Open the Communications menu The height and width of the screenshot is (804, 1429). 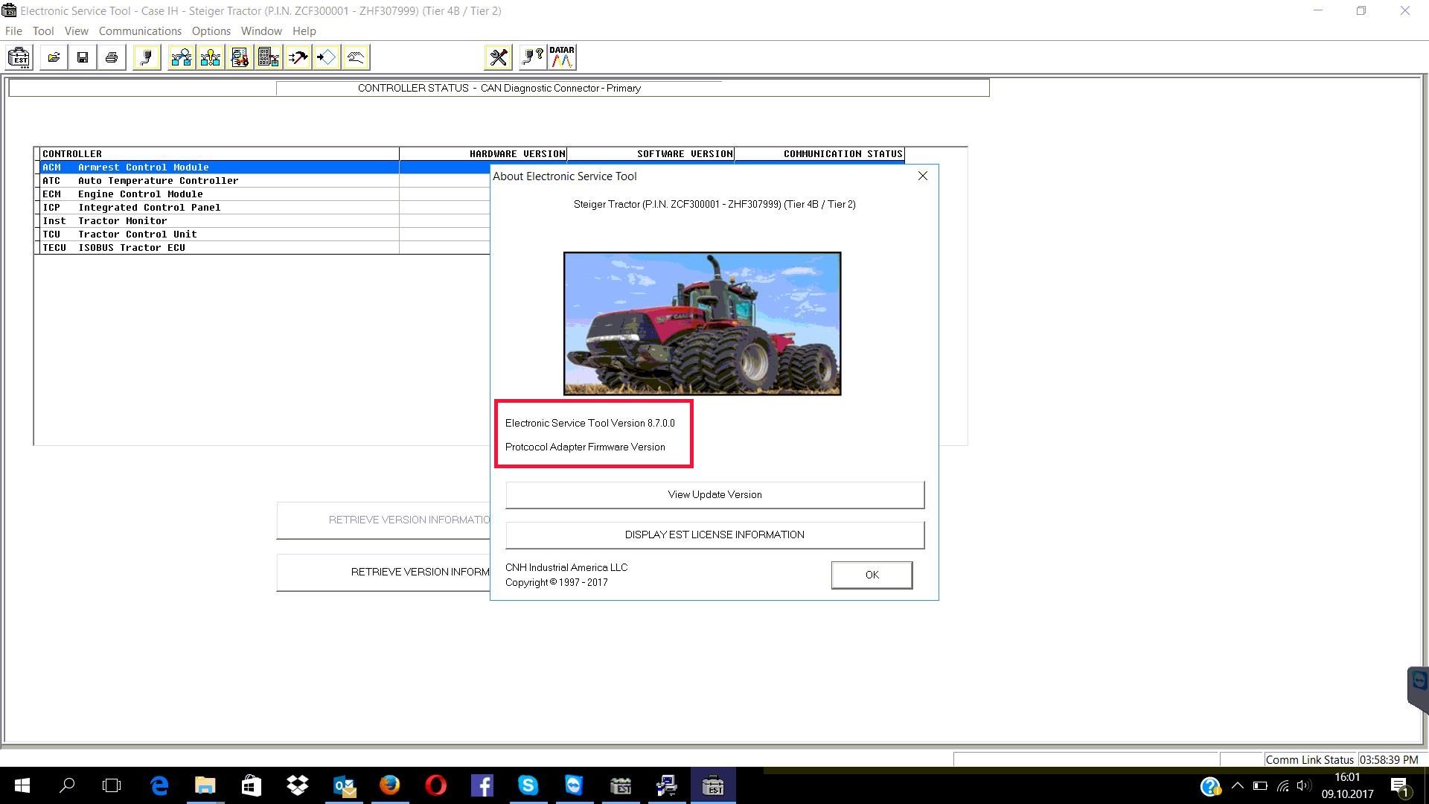[x=140, y=31]
